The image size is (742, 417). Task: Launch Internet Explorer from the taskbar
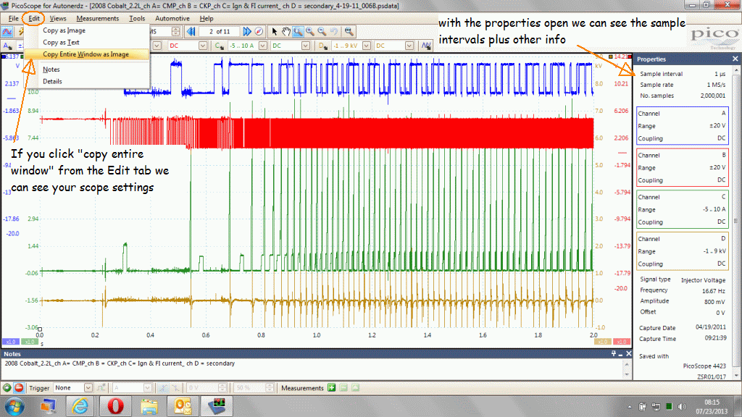point(80,406)
